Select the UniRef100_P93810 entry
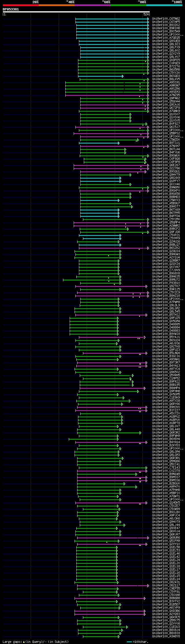This screenshot has height=644, width=185. pyautogui.click(x=166, y=283)
